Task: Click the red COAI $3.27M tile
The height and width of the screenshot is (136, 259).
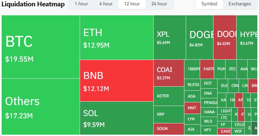Action: coord(169,73)
